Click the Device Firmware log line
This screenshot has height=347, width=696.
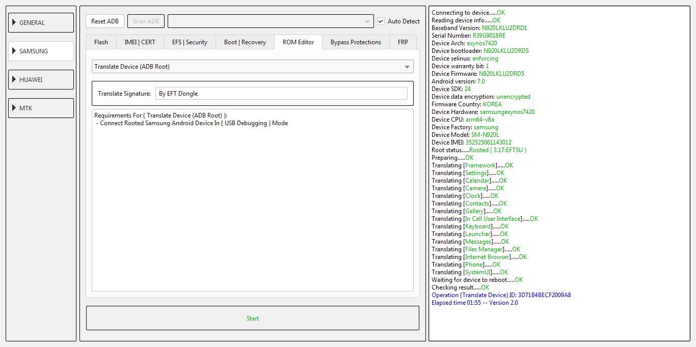point(478,74)
